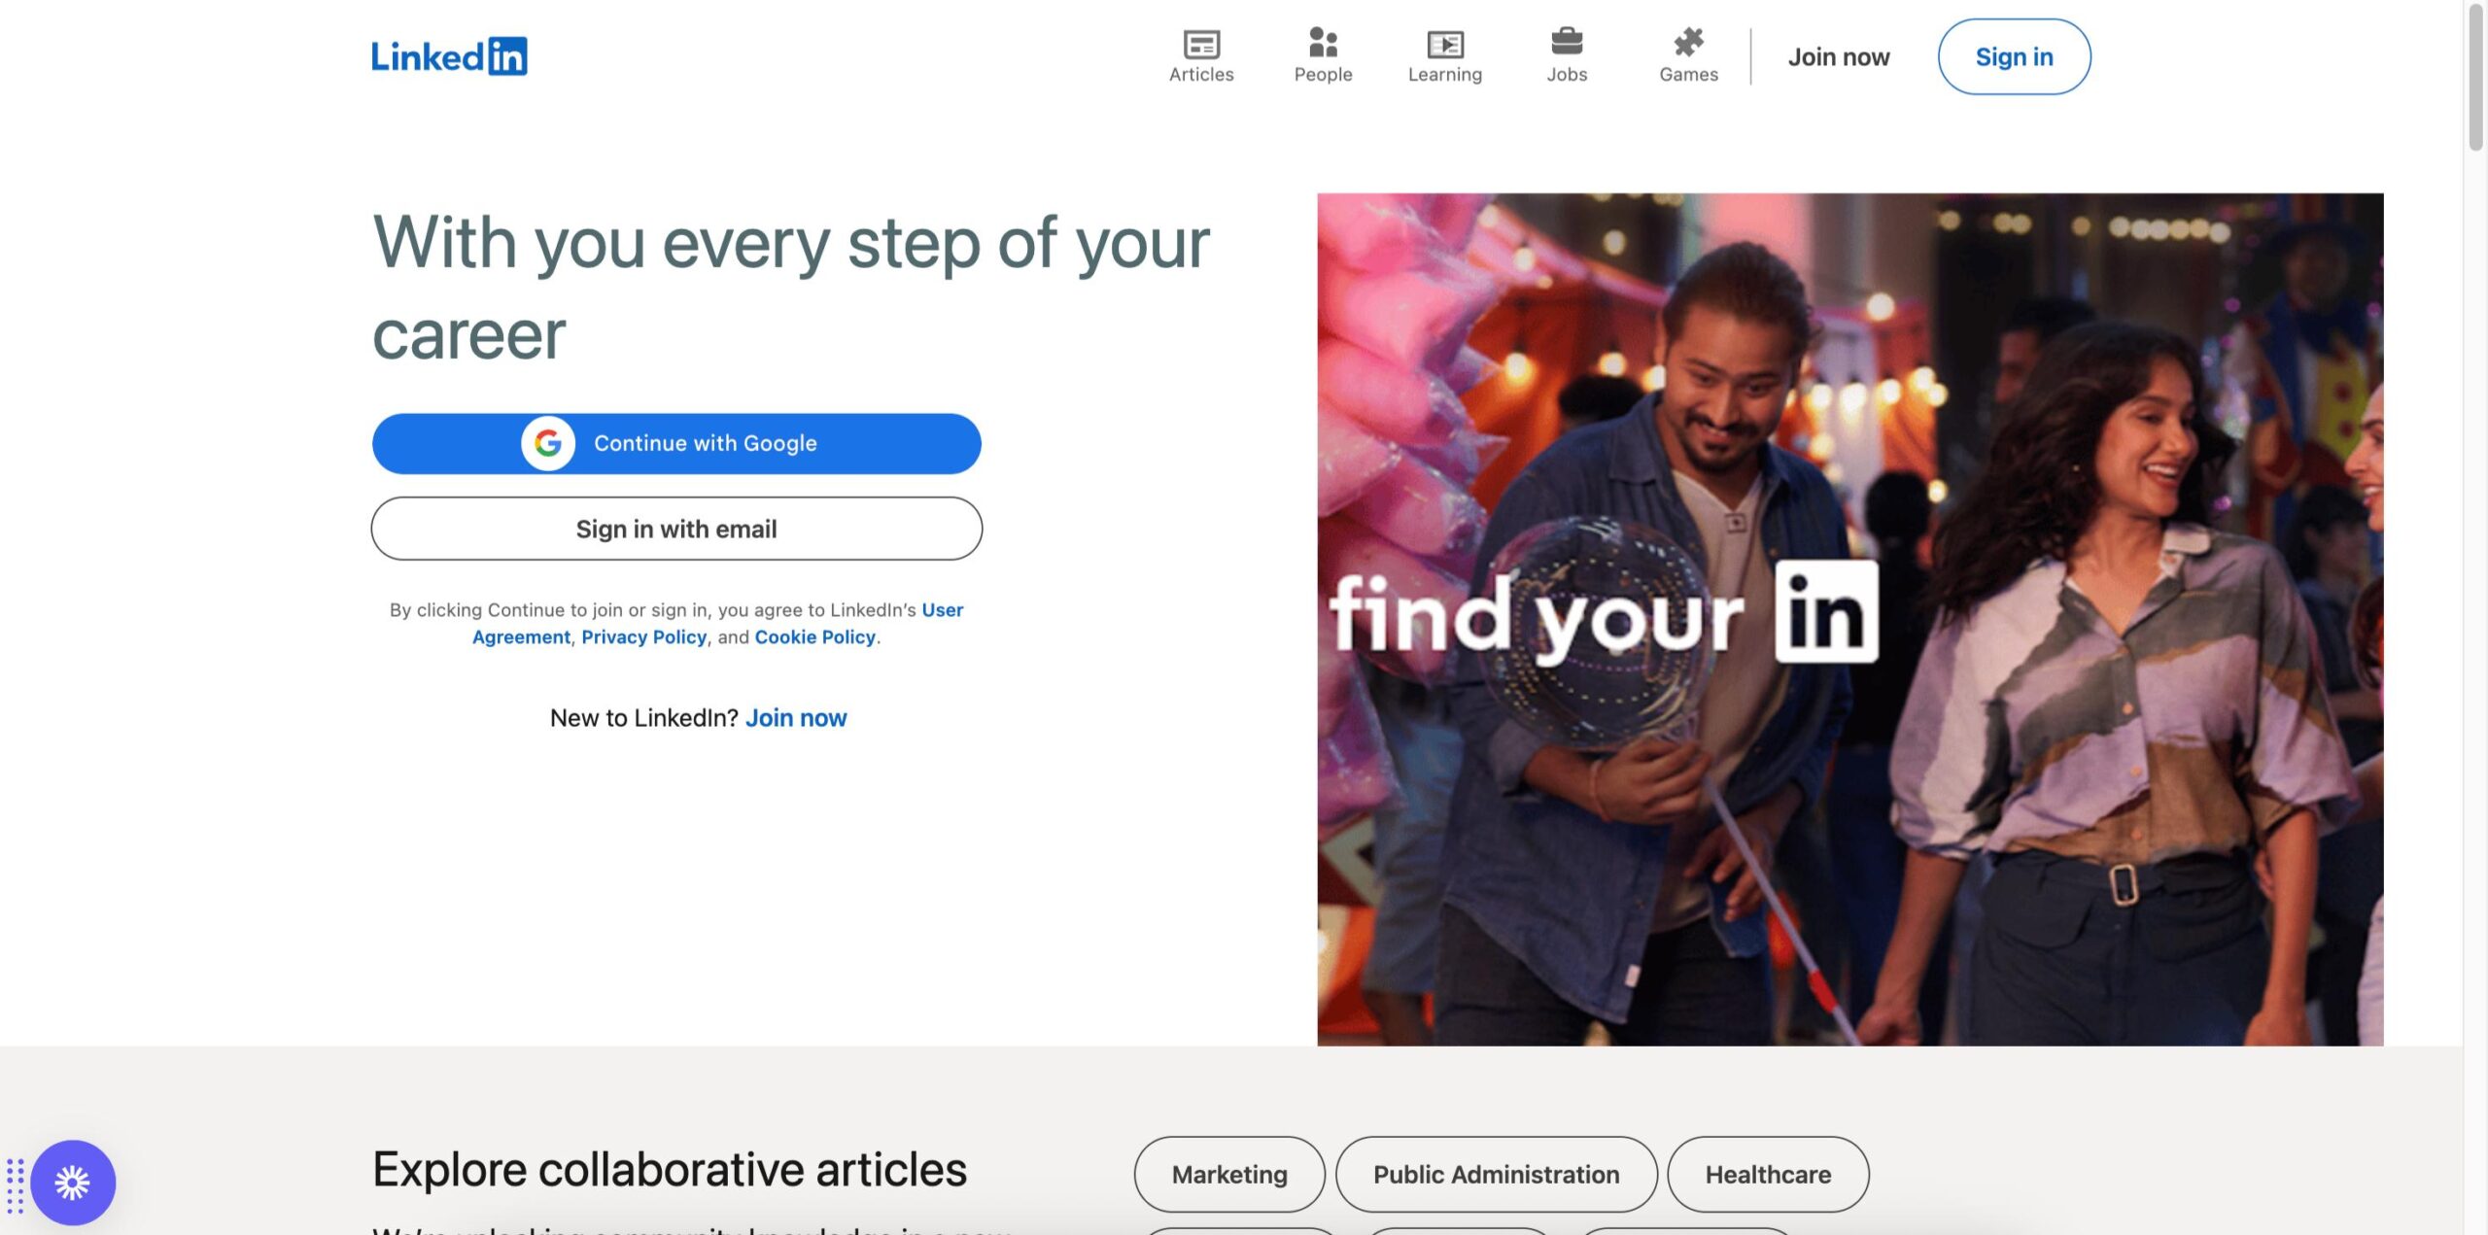
Task: Click the Google logo in Continue button
Action: pyautogui.click(x=548, y=443)
